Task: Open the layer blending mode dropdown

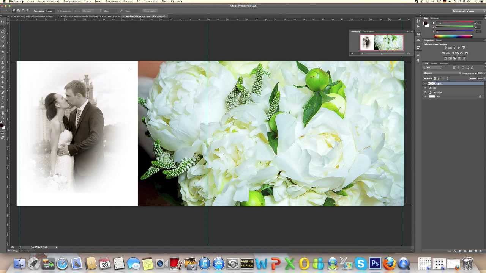Action: pos(442,73)
